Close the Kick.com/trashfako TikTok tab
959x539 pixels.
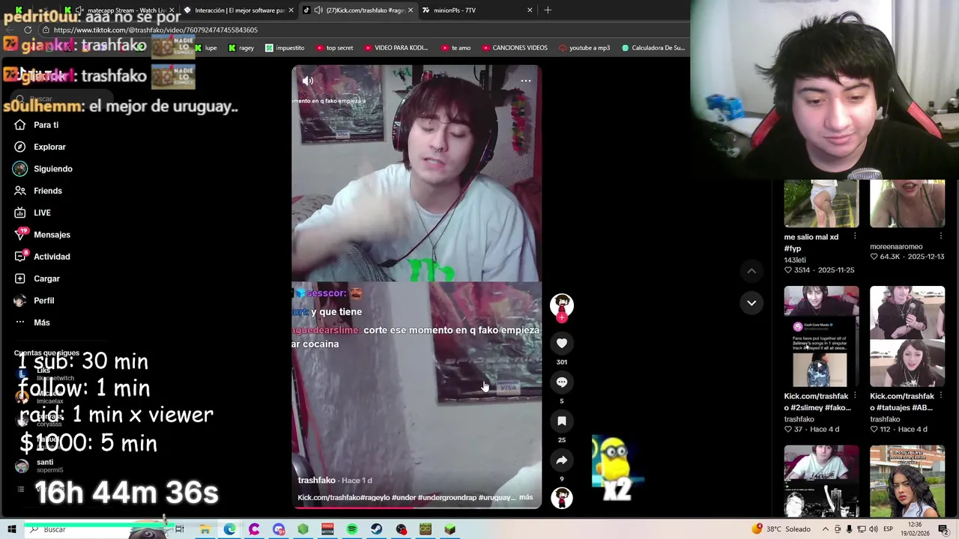(x=410, y=10)
